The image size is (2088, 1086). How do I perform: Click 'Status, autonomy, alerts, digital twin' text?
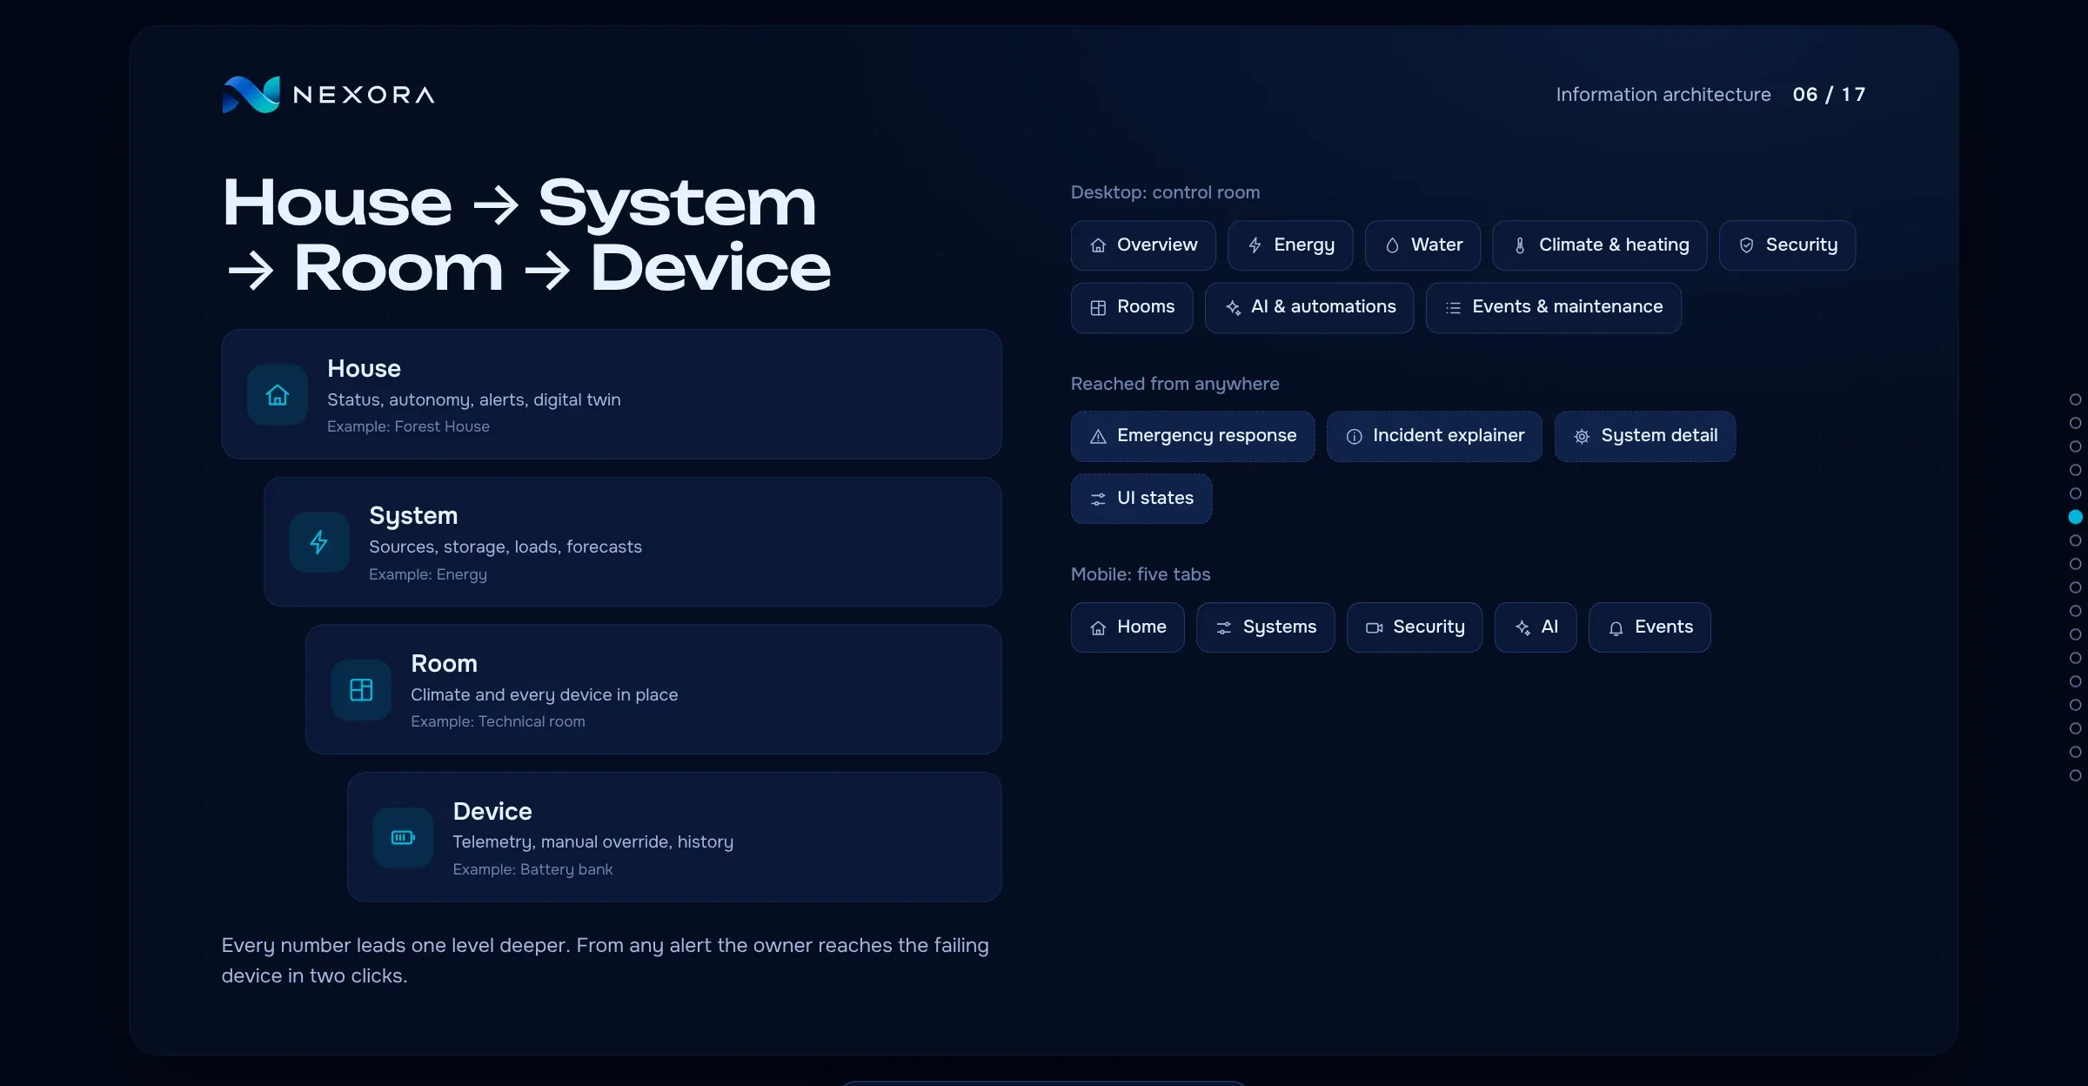click(474, 399)
